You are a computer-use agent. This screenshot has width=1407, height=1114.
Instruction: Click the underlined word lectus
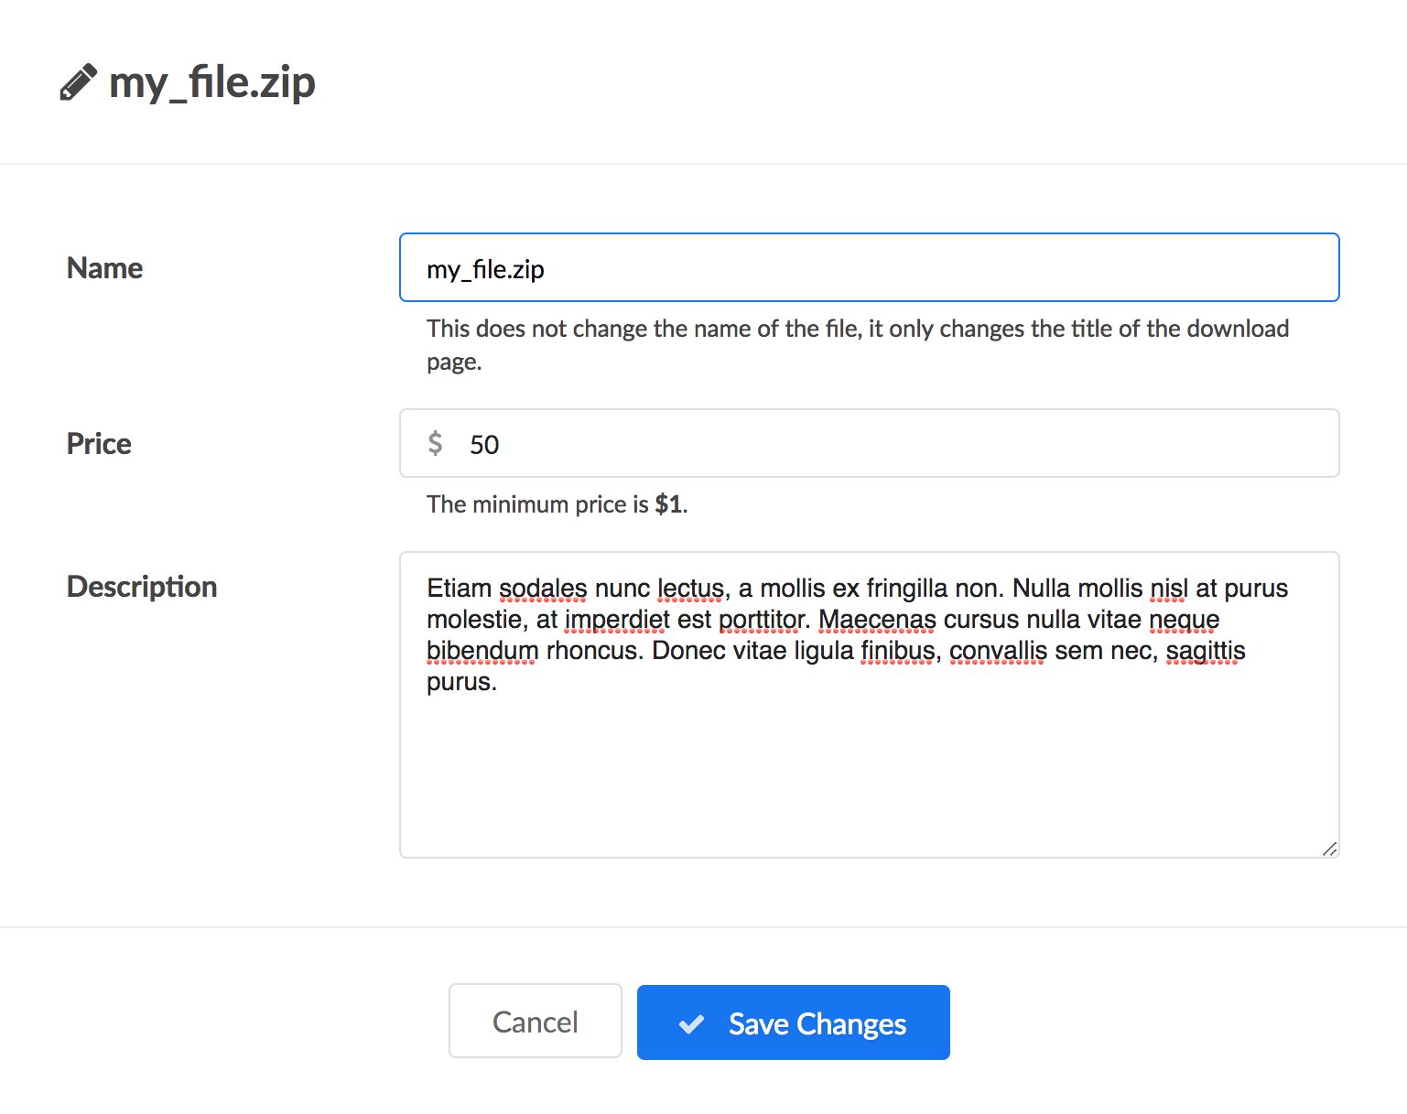pyautogui.click(x=688, y=588)
